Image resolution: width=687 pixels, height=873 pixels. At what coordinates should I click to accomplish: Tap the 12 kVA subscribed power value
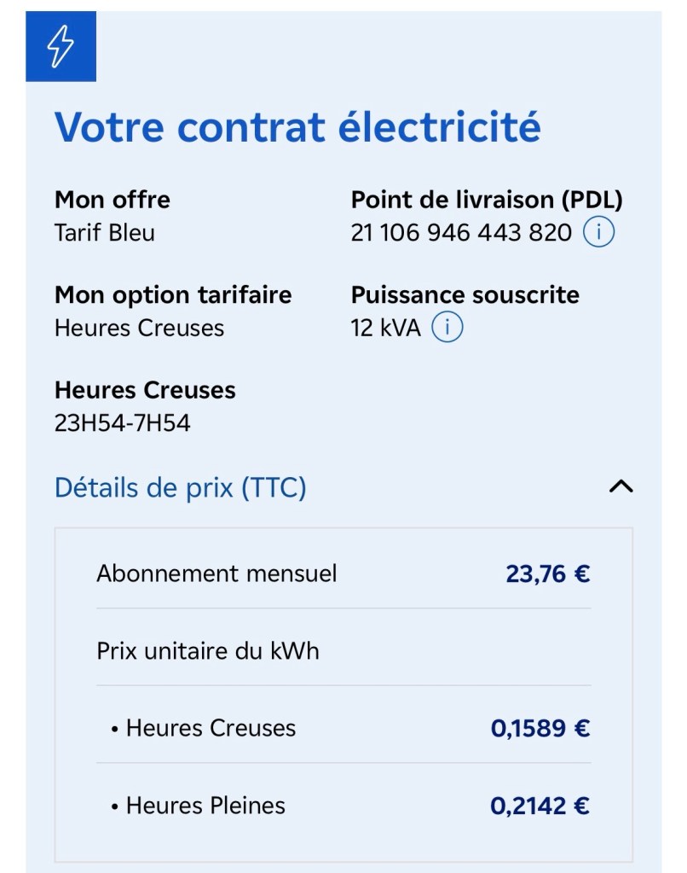[x=385, y=328]
